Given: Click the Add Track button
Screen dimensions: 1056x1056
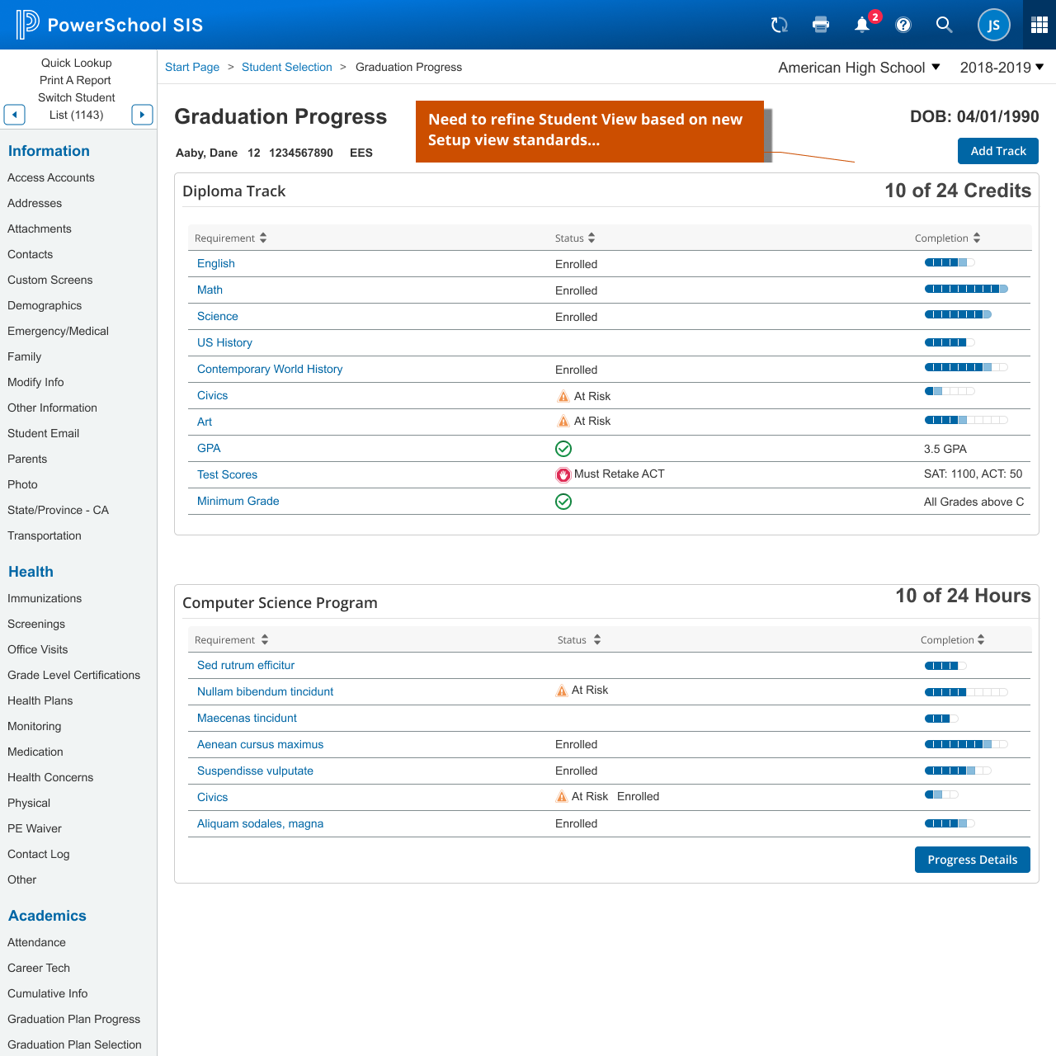Looking at the screenshot, I should tap(997, 151).
